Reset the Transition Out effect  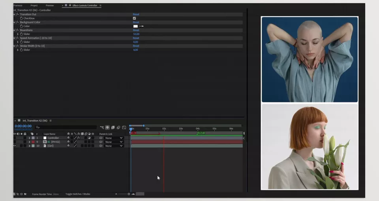point(136,15)
